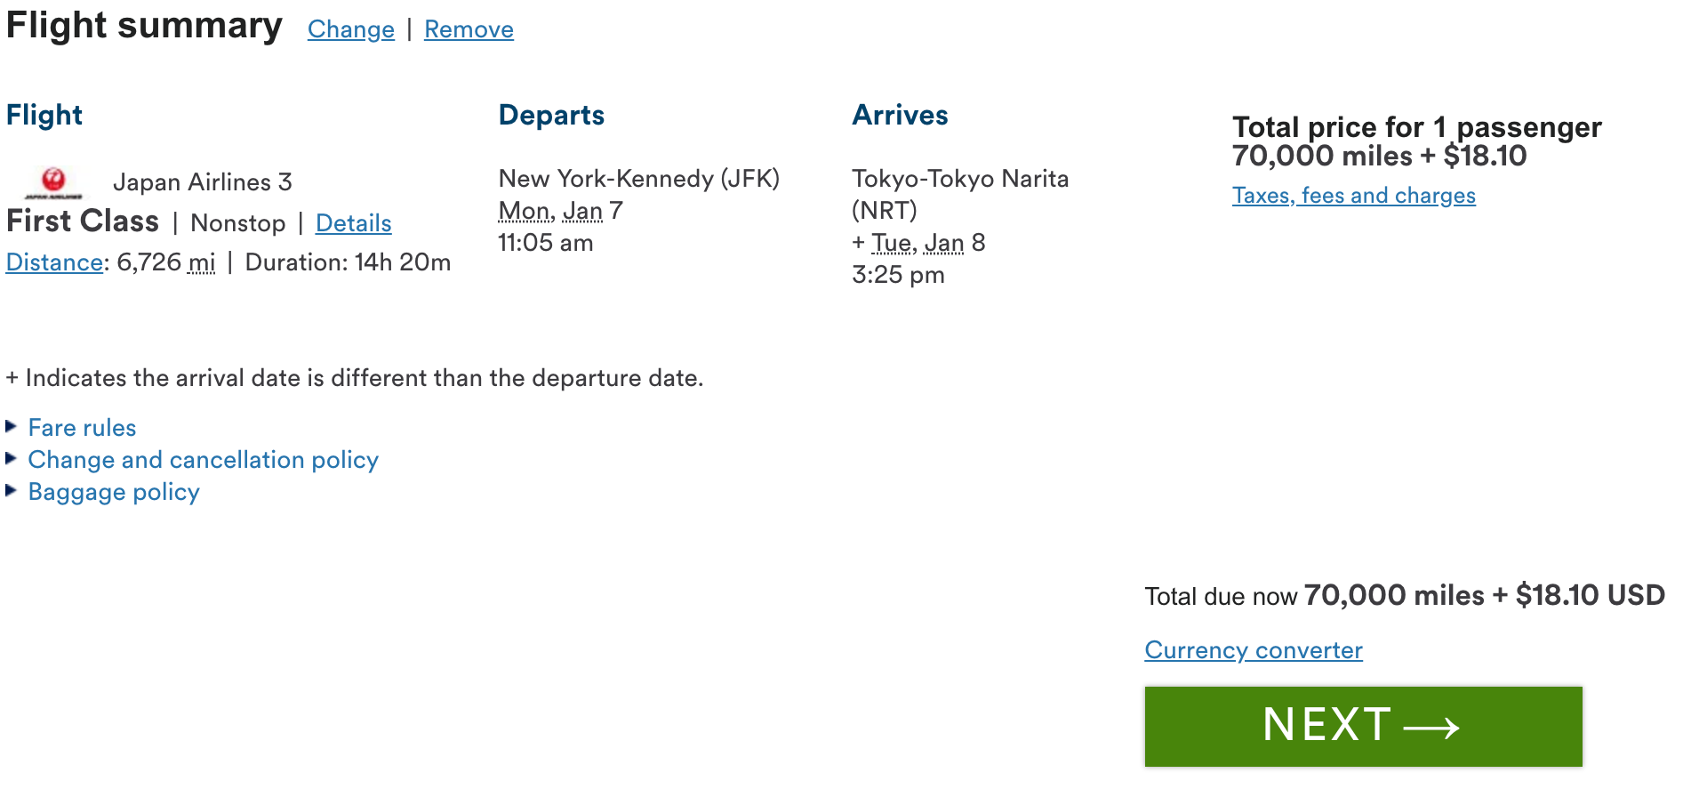Image resolution: width=1707 pixels, height=797 pixels.
Task: Click the Baggage policy triangle icon
Action: tap(12, 492)
